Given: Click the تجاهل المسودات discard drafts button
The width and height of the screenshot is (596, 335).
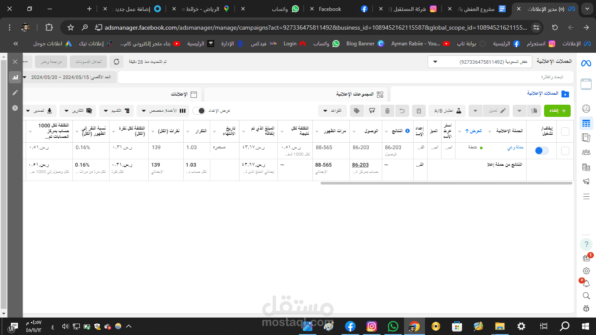Looking at the screenshot, I should [x=89, y=62].
